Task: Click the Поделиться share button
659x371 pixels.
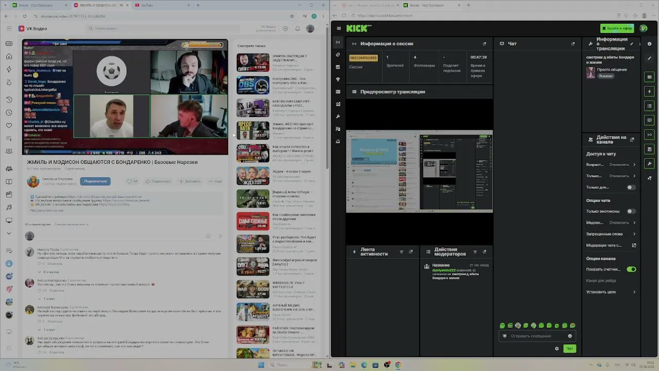Action: pos(158,181)
